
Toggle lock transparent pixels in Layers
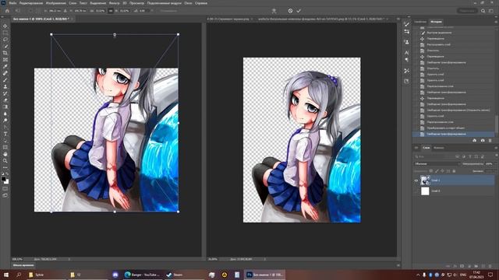pyautogui.click(x=431, y=171)
